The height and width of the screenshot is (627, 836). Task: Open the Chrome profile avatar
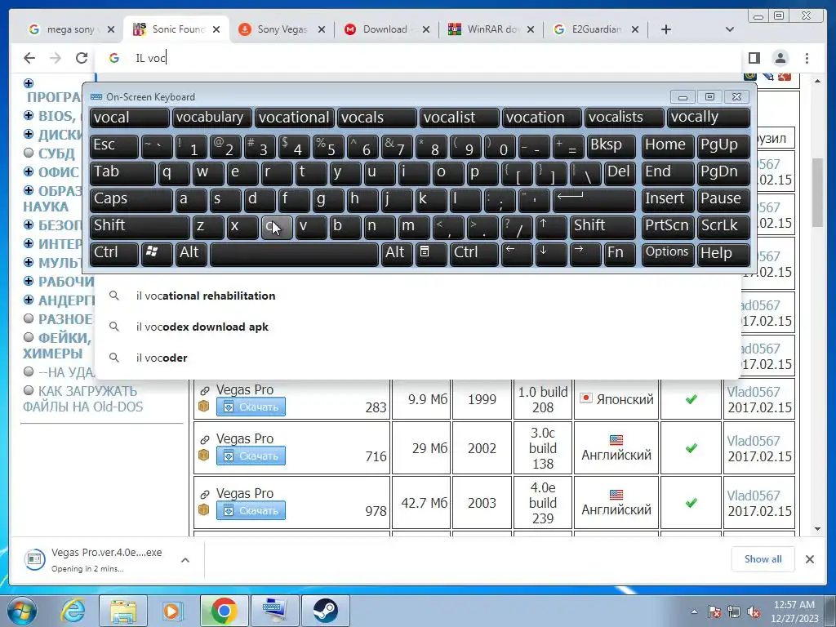(x=780, y=58)
